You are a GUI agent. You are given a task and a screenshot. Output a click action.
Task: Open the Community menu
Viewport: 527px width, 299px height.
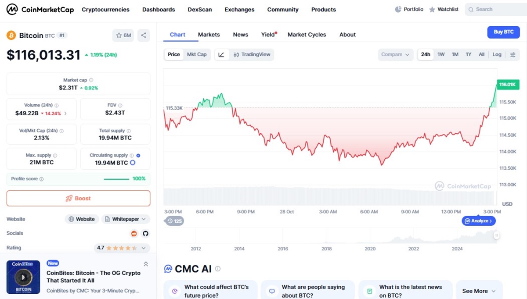pos(283,9)
